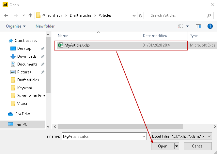217x154 pixels.
Task: Click in the Search Articles box
Action: (178, 15)
